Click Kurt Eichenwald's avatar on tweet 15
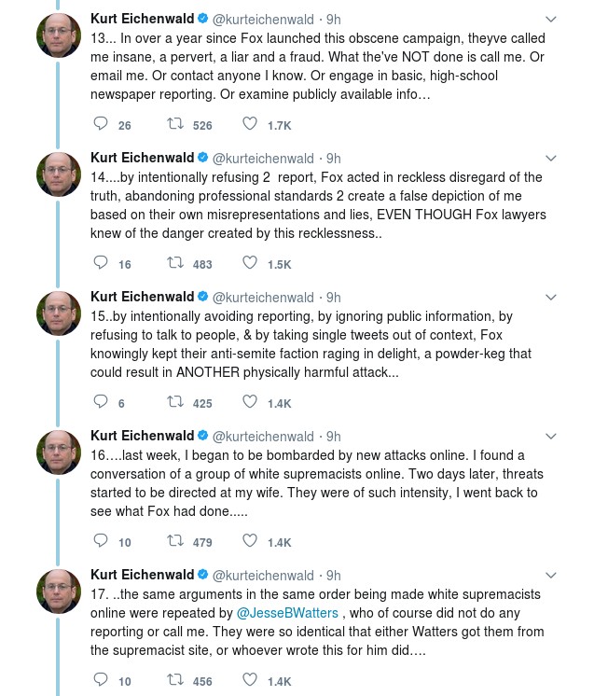Viewport: 594px width, 696px height. (x=59, y=313)
